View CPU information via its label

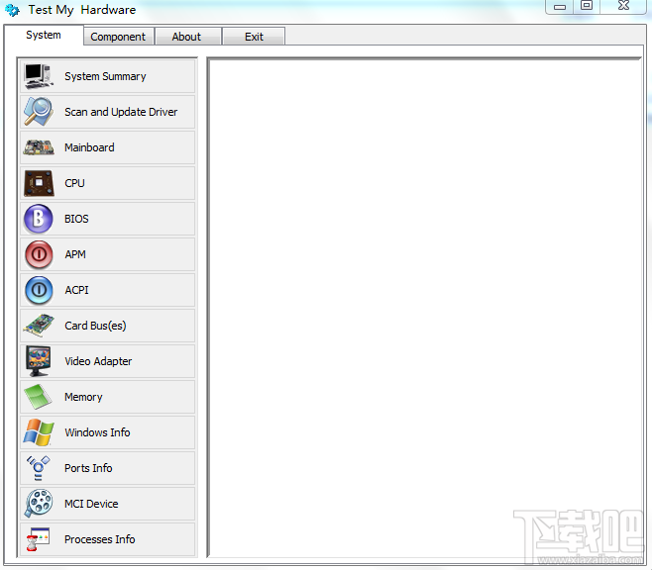[75, 183]
